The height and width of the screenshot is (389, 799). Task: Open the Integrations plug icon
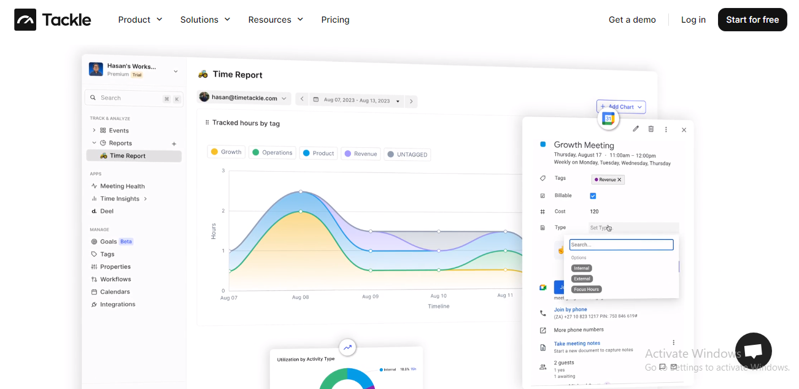[94, 304]
